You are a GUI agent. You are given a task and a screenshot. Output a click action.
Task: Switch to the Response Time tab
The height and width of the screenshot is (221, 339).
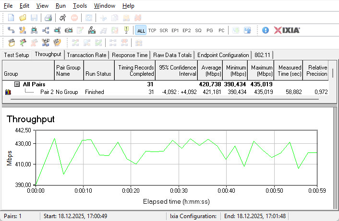[x=130, y=55]
